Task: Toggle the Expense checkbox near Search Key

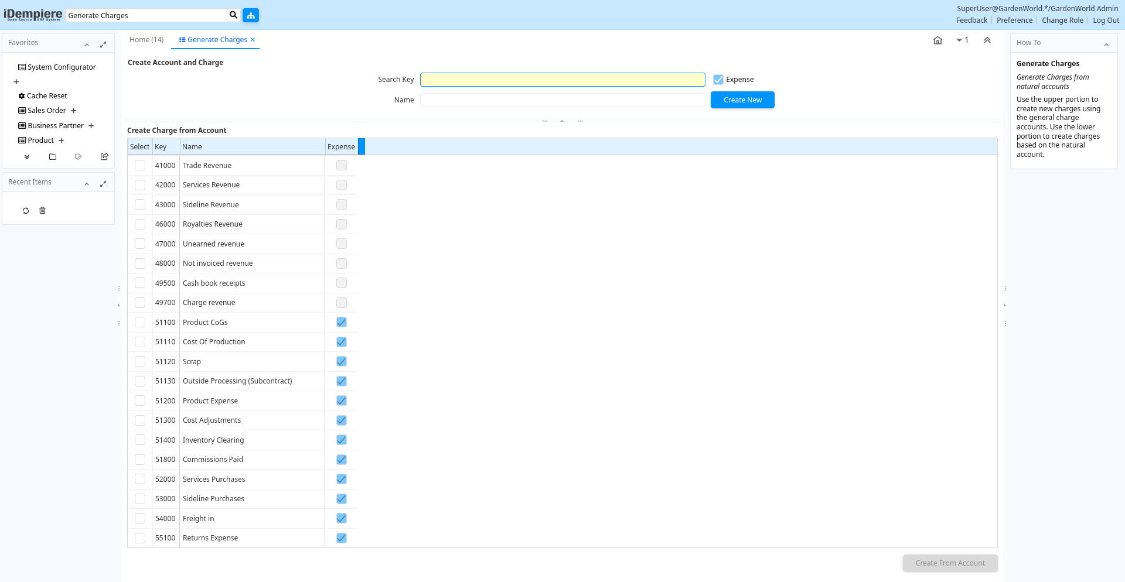Action: pyautogui.click(x=718, y=80)
